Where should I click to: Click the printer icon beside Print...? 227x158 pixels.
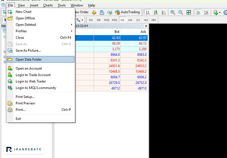tap(10, 110)
